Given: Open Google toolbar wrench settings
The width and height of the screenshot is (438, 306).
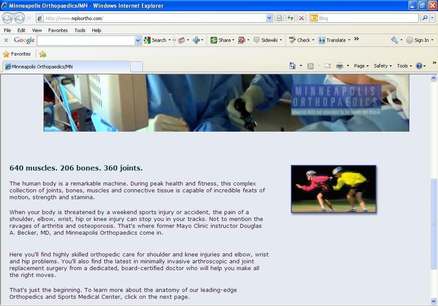Looking at the screenshot, I should (x=394, y=40).
